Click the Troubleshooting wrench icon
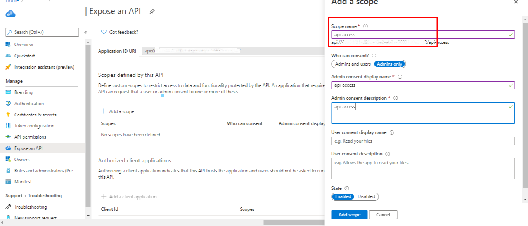 pyautogui.click(x=8, y=207)
